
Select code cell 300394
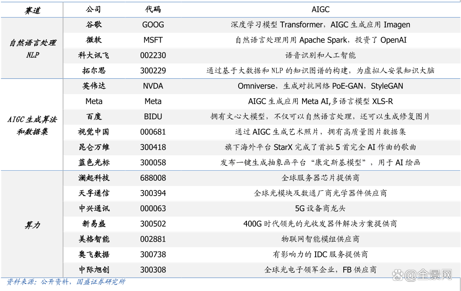[x=153, y=193]
